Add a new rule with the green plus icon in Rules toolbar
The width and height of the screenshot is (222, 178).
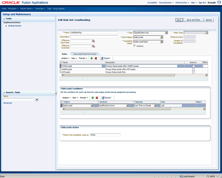[92, 58]
